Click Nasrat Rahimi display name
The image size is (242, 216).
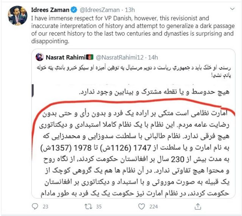point(65,57)
